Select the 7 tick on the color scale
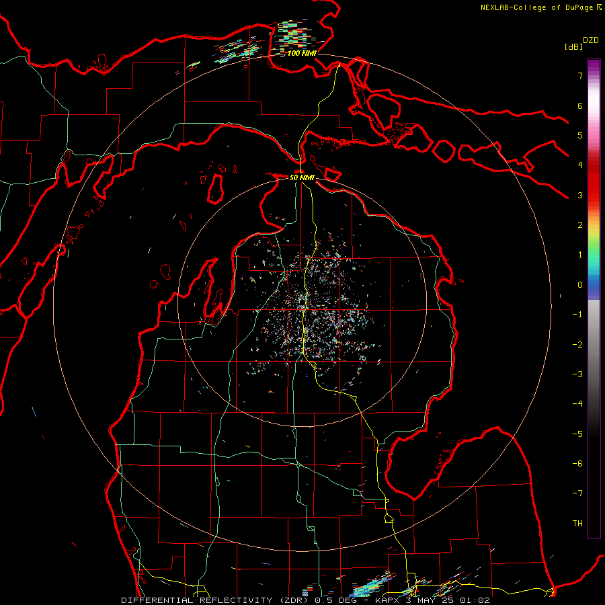 tap(580, 75)
